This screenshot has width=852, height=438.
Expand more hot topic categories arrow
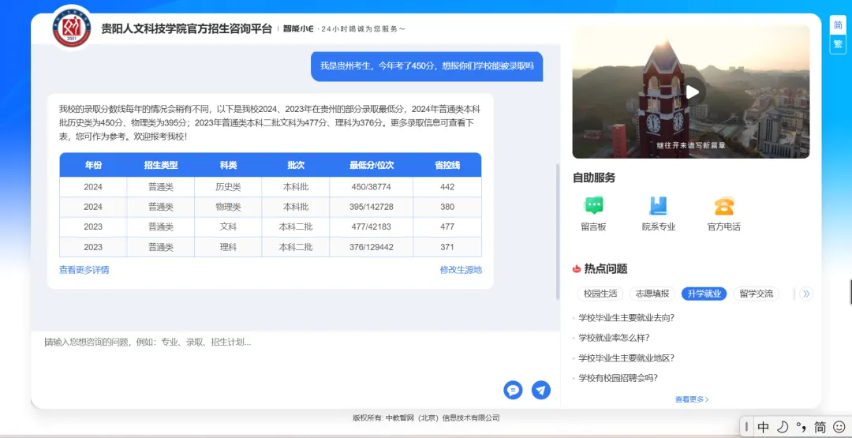point(806,294)
